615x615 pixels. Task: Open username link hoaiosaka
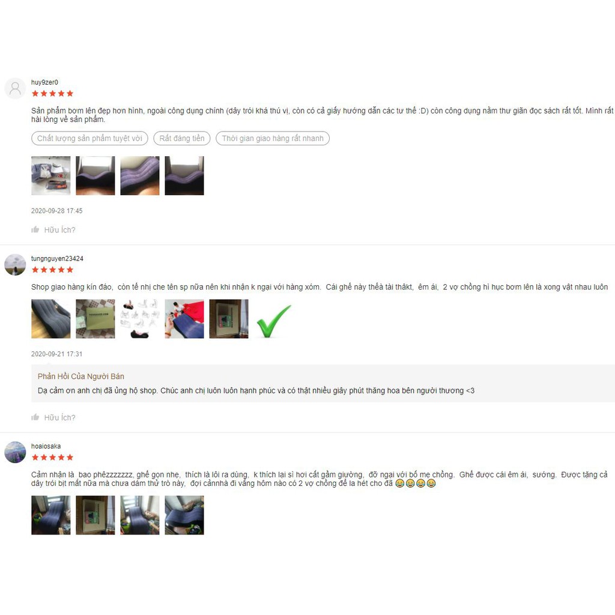46,446
